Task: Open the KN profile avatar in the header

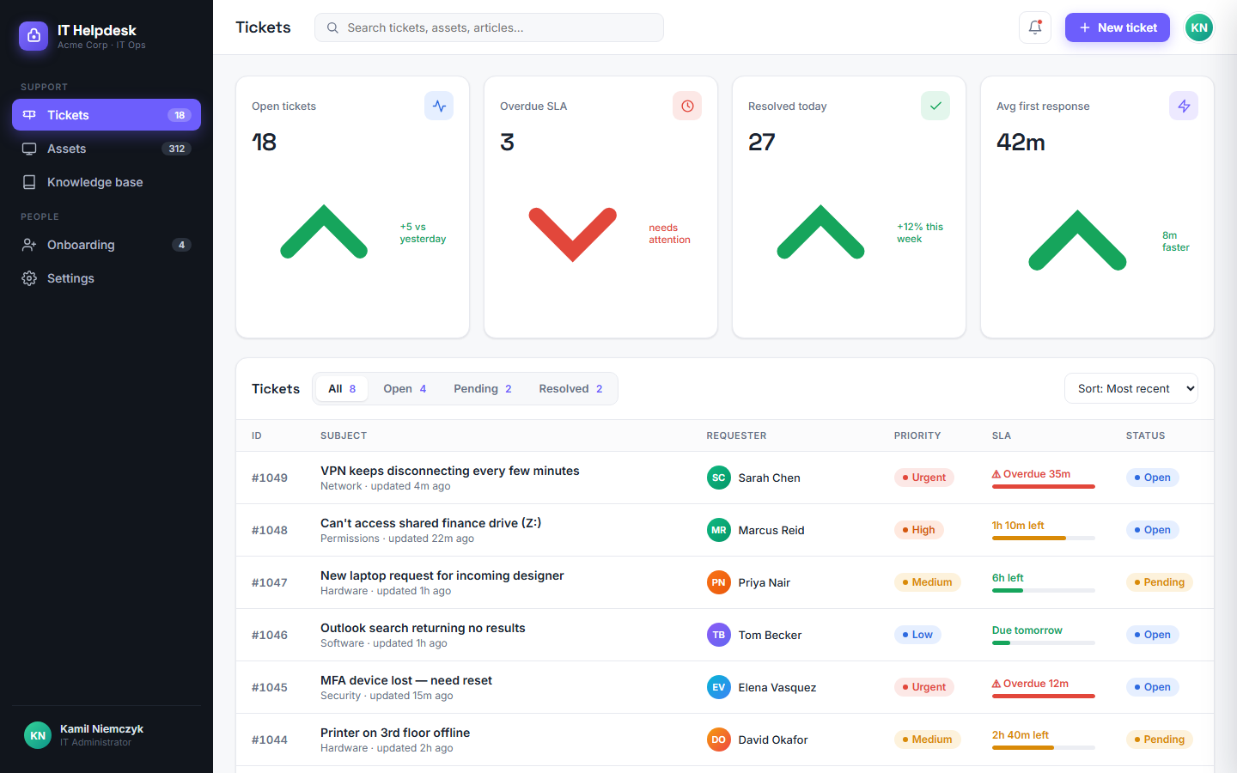Action: coord(1199,27)
